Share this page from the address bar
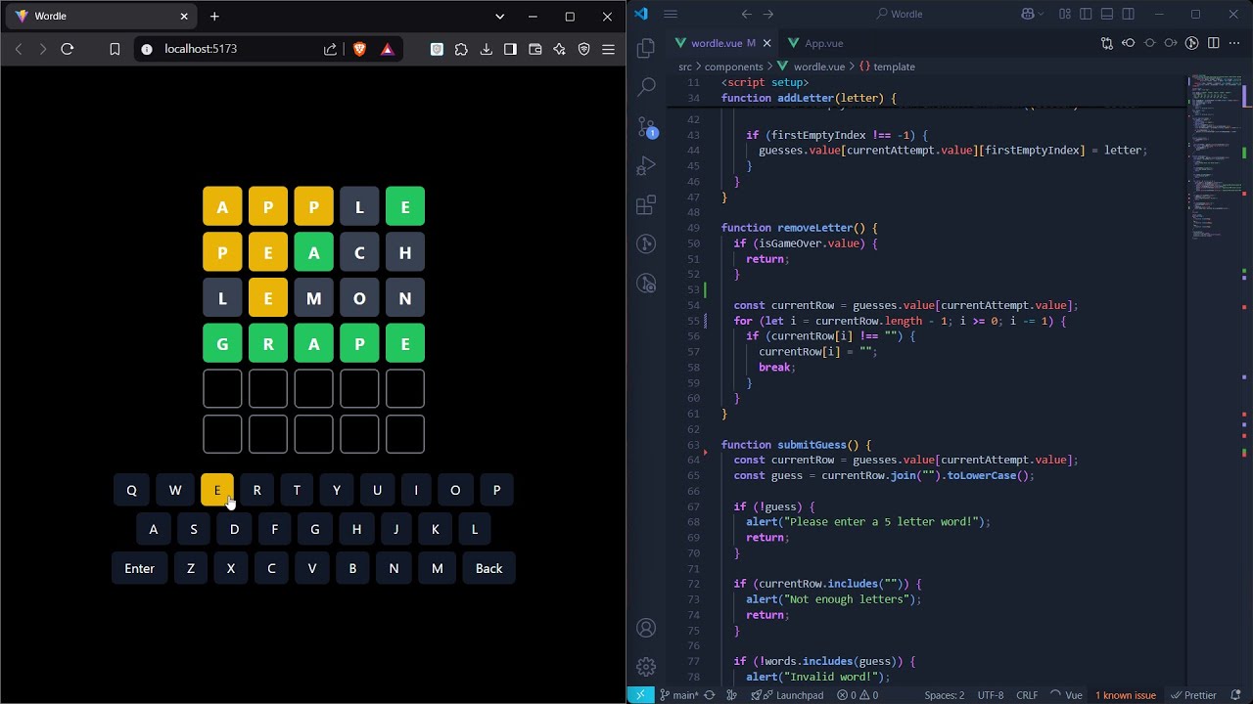This screenshot has height=704, width=1253. [x=331, y=49]
